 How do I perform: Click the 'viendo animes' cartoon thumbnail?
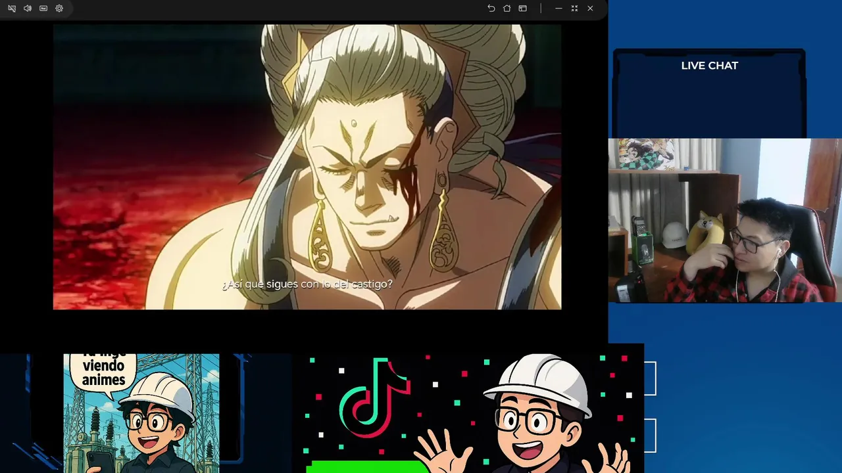click(x=141, y=413)
